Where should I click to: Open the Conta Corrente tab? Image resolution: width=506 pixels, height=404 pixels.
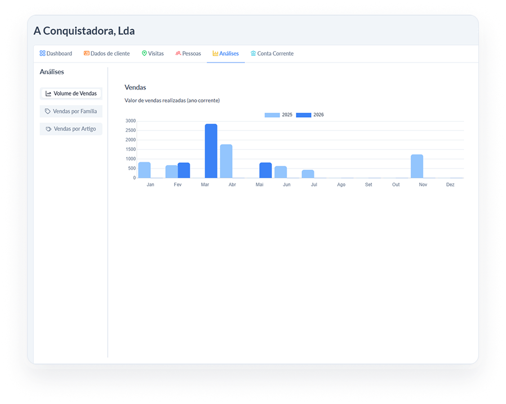point(272,54)
